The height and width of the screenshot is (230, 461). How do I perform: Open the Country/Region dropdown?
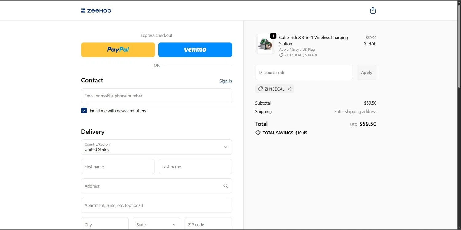[156, 147]
